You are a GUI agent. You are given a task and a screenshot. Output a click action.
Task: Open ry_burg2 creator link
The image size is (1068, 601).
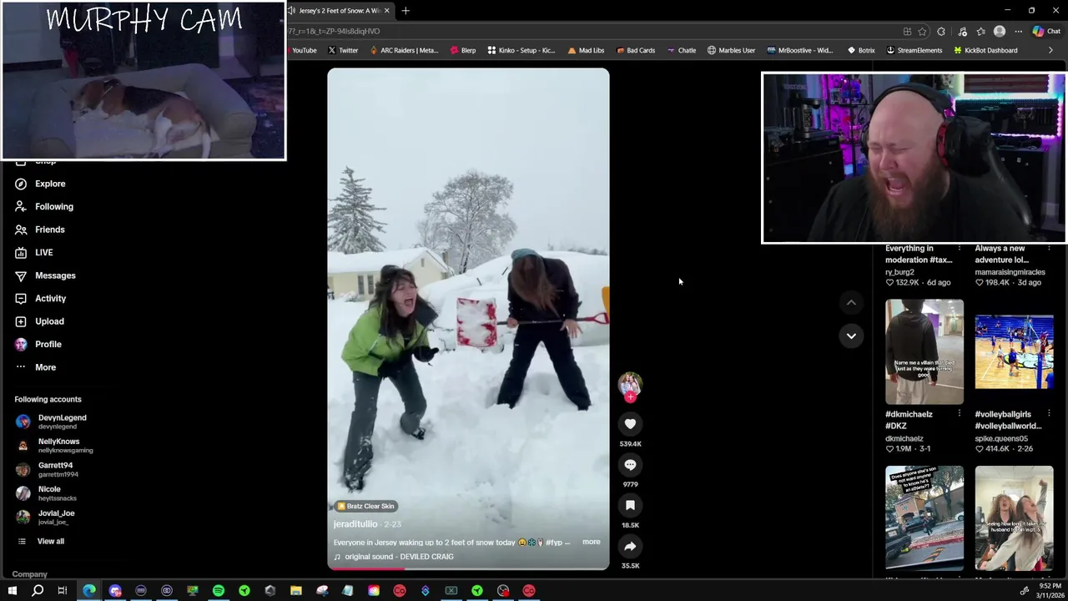point(899,272)
